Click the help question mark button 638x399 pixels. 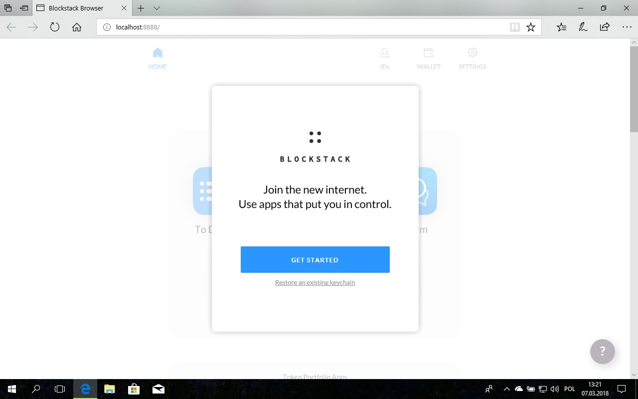603,351
